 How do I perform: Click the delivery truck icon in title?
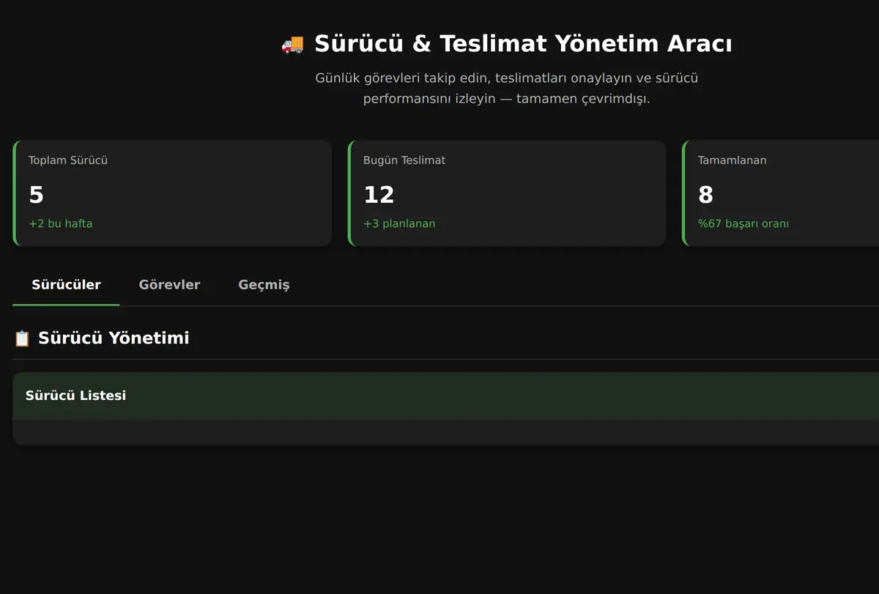coord(292,45)
